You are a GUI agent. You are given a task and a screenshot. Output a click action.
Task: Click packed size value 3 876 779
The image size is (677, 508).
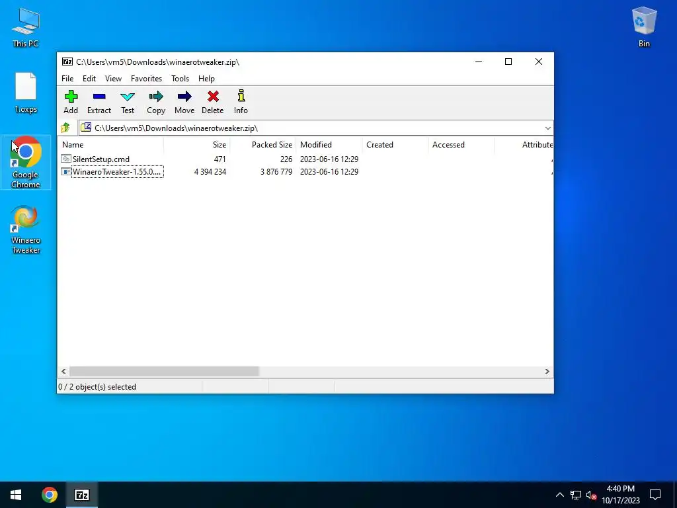[x=276, y=171]
